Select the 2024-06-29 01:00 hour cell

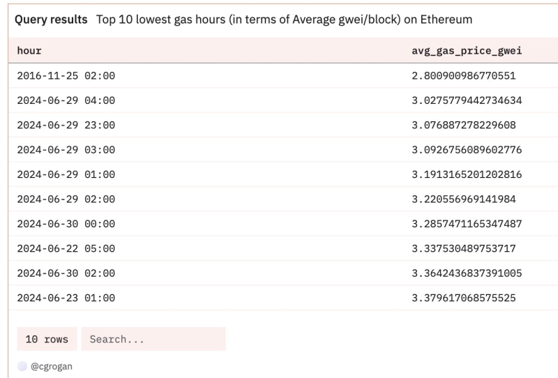tap(66, 174)
